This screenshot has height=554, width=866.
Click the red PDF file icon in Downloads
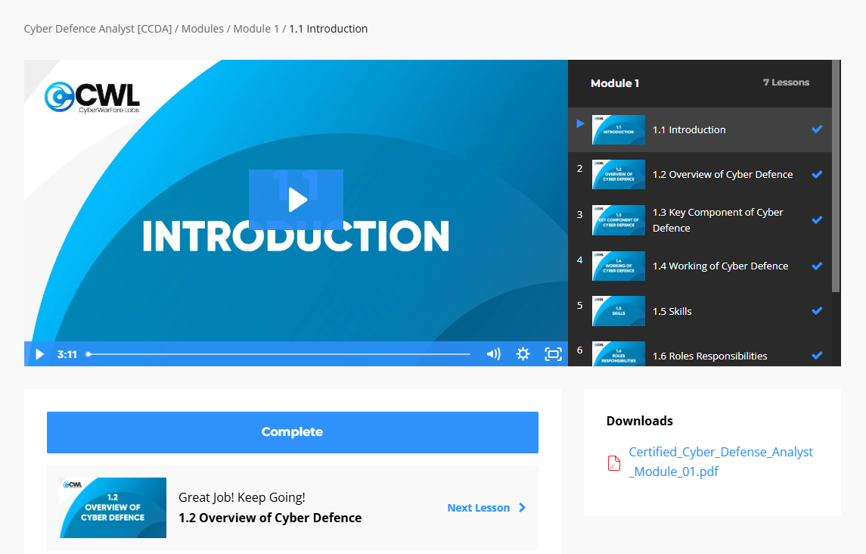[614, 462]
